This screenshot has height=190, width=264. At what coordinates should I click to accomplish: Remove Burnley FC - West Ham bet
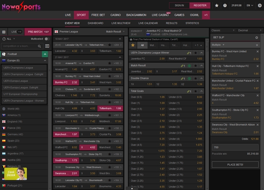click(257, 51)
